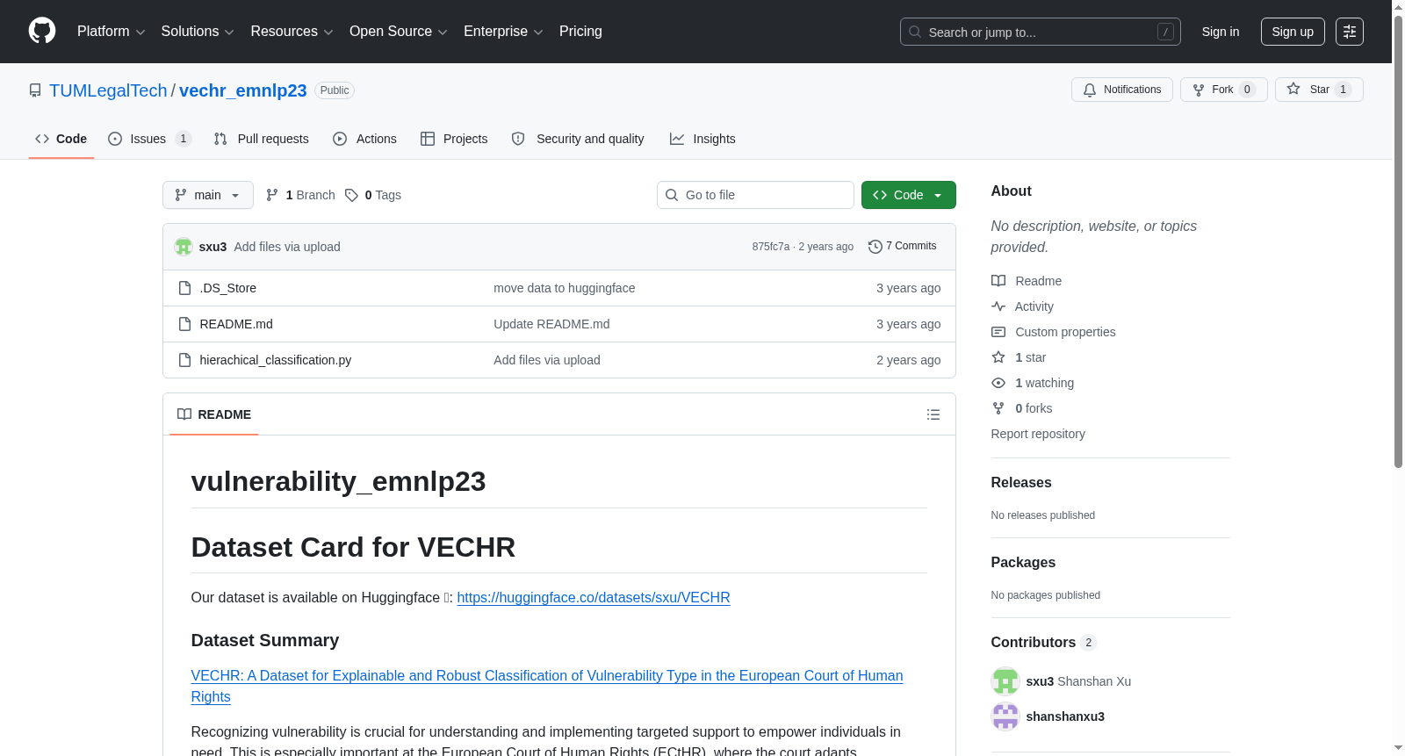The width and height of the screenshot is (1405, 756).
Task: Open the main branch selector dropdown
Action: [x=208, y=195]
